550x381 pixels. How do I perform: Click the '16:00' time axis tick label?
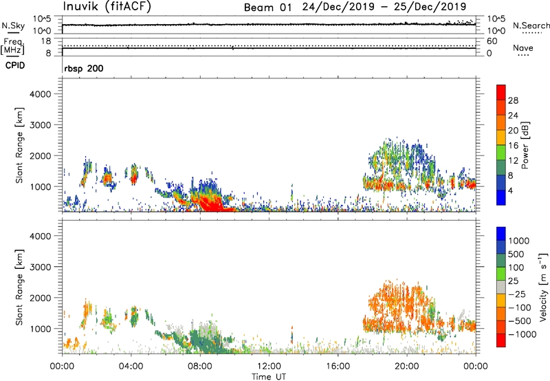coord(338,367)
